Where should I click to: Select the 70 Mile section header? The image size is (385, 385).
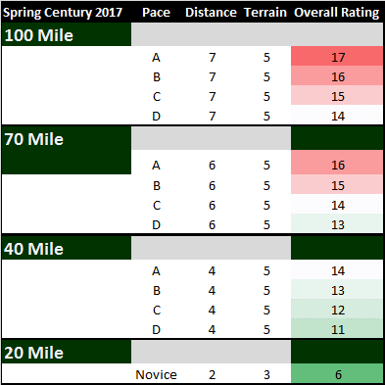[x=67, y=150]
